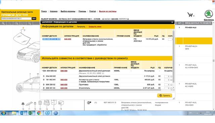The width and height of the screenshot is (215, 123).
Task: Tick checkbox for part D 181 802 M1
Action: (x=171, y=80)
